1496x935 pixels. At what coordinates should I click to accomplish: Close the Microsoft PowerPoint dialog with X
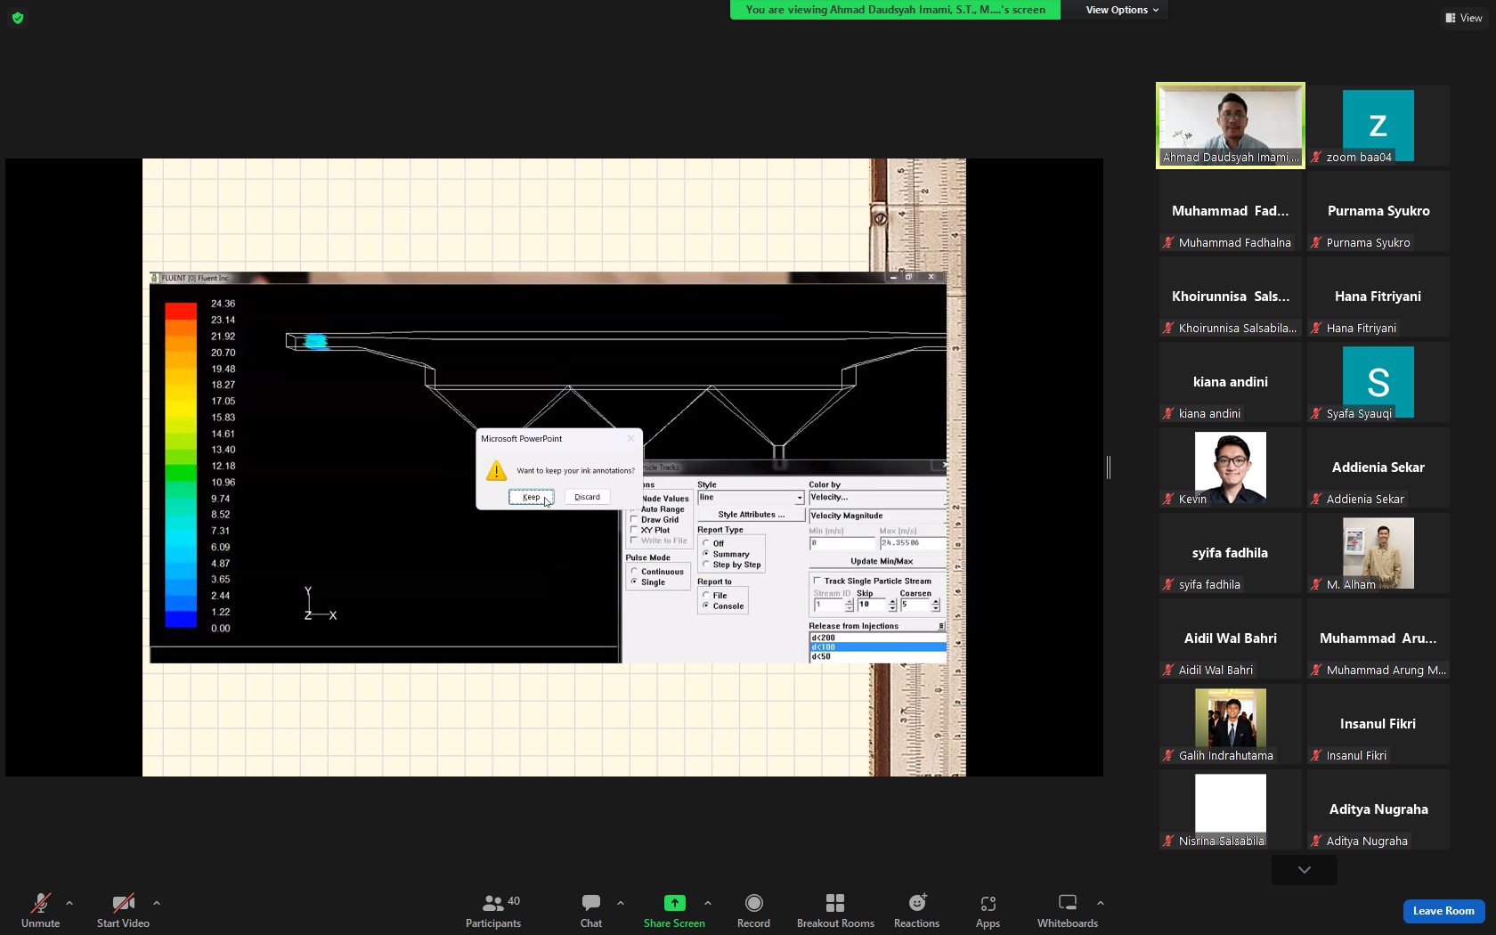pyautogui.click(x=630, y=438)
